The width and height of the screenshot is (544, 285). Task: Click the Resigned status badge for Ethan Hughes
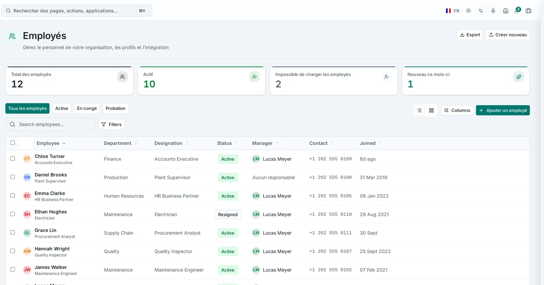[228, 214]
